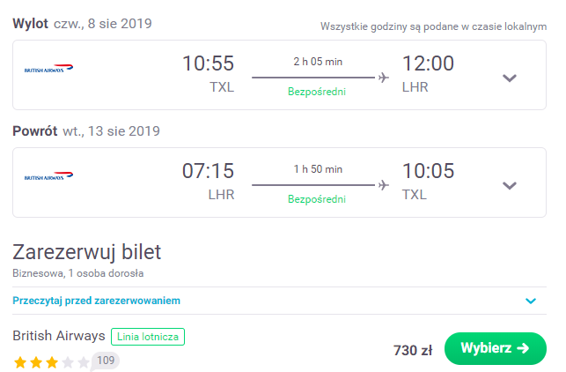This screenshot has width=566, height=372.
Task: Click the 10:05 TXL return arrival
Action: (428, 182)
